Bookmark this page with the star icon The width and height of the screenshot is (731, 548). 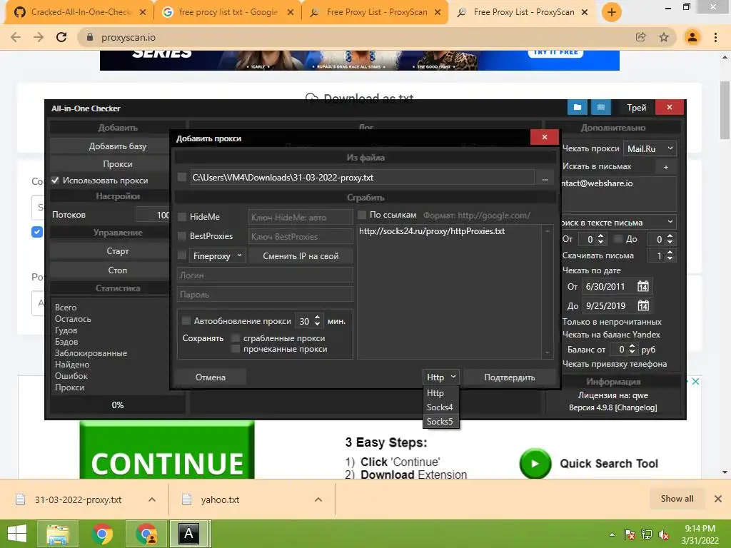[x=664, y=37]
